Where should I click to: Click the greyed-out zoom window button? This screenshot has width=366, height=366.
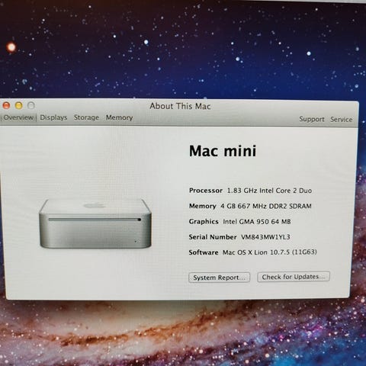(31, 105)
